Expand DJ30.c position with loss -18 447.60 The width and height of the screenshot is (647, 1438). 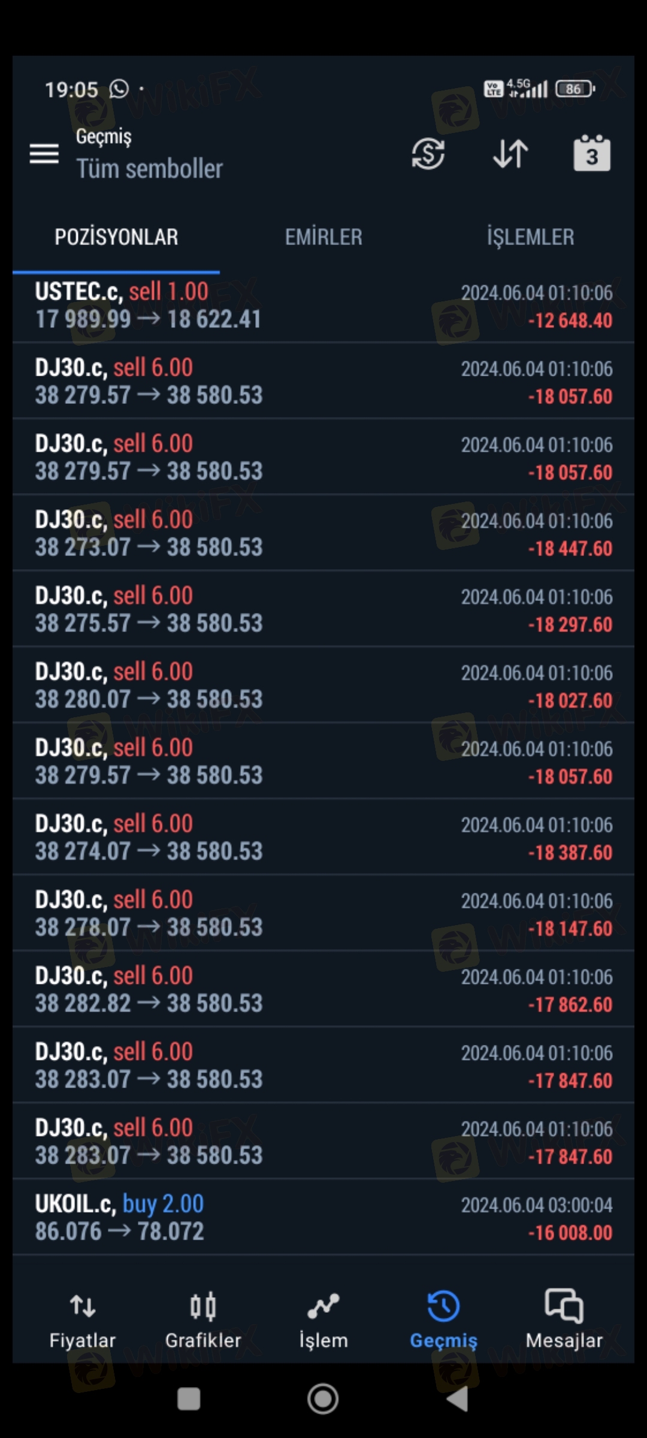click(323, 533)
